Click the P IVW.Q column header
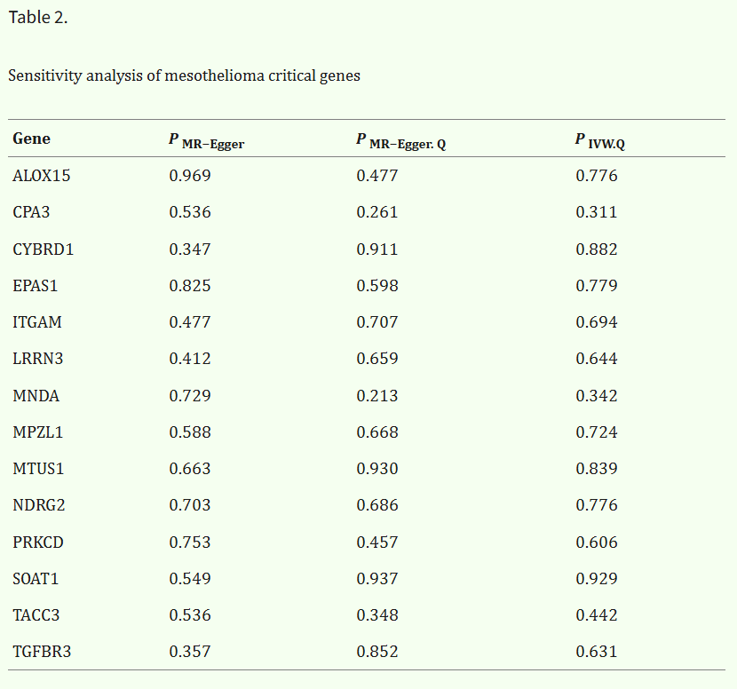The width and height of the screenshot is (737, 689). pos(600,140)
